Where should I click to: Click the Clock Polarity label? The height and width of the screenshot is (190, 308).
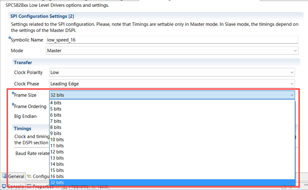tap(28, 73)
